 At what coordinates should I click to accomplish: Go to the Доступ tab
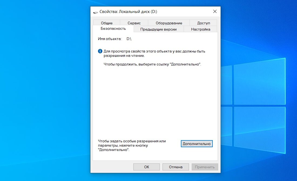(x=203, y=23)
